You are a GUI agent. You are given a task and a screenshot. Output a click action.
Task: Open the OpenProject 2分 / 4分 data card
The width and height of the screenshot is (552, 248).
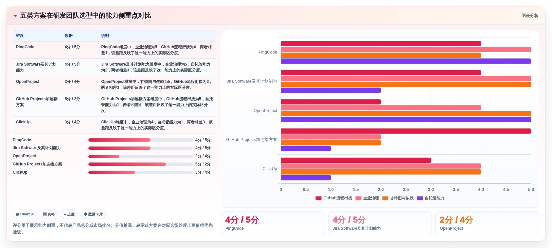point(487,223)
